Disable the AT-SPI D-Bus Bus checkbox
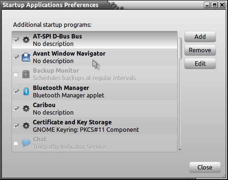 16,40
